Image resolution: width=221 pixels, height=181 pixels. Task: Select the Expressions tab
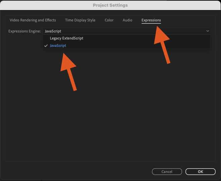[x=151, y=20]
